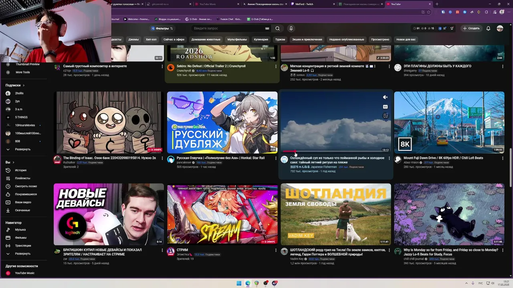This screenshot has width=513, height=288.
Task: Open Трансляции in the Навигатор section
Action: (x=24, y=246)
